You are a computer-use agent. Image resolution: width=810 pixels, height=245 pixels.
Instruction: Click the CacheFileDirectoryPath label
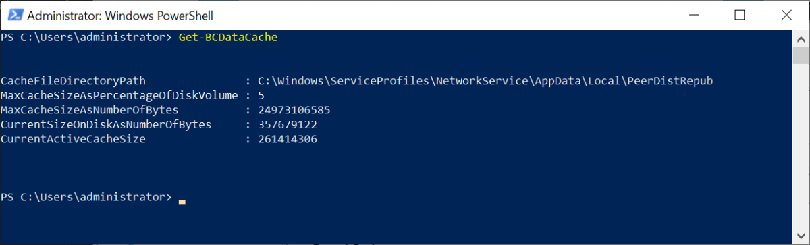pos(73,81)
